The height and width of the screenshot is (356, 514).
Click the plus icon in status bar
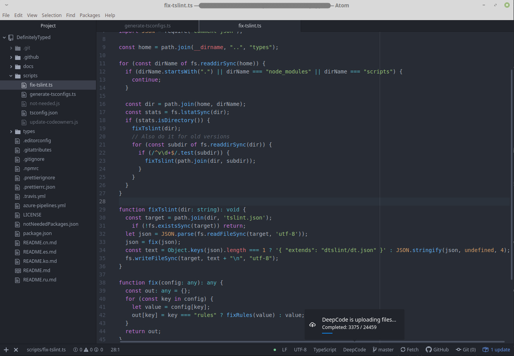click(x=6, y=349)
